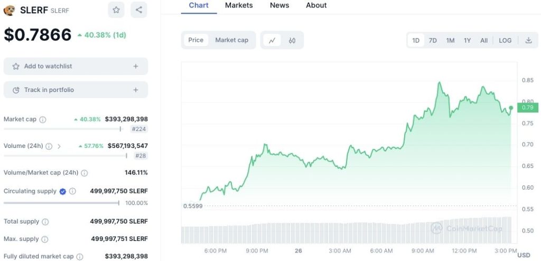Click the star favorite icon
The height and width of the screenshot is (261, 541).
(116, 10)
